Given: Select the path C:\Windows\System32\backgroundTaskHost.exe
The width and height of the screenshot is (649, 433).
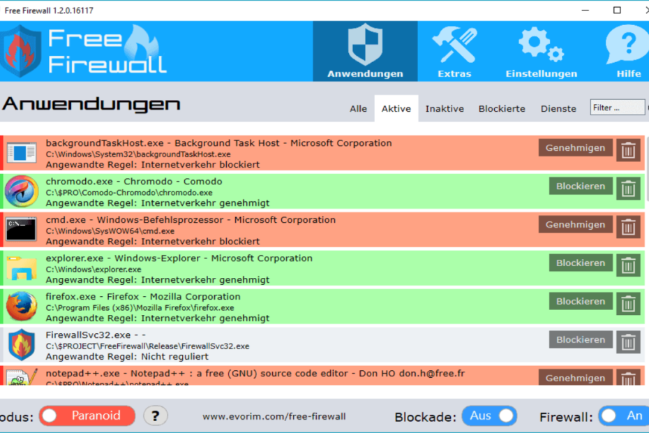Looking at the screenshot, I should [x=138, y=154].
